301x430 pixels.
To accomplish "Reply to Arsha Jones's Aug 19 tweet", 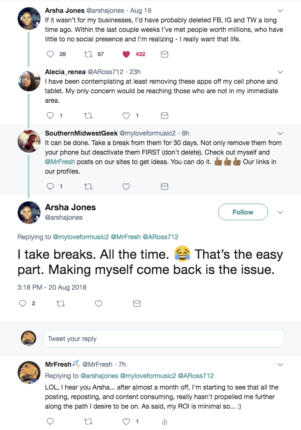I will click(x=50, y=54).
